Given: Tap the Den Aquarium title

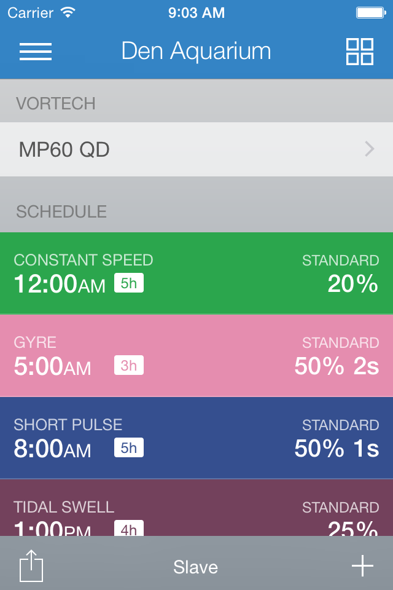Looking at the screenshot, I should point(196,51).
